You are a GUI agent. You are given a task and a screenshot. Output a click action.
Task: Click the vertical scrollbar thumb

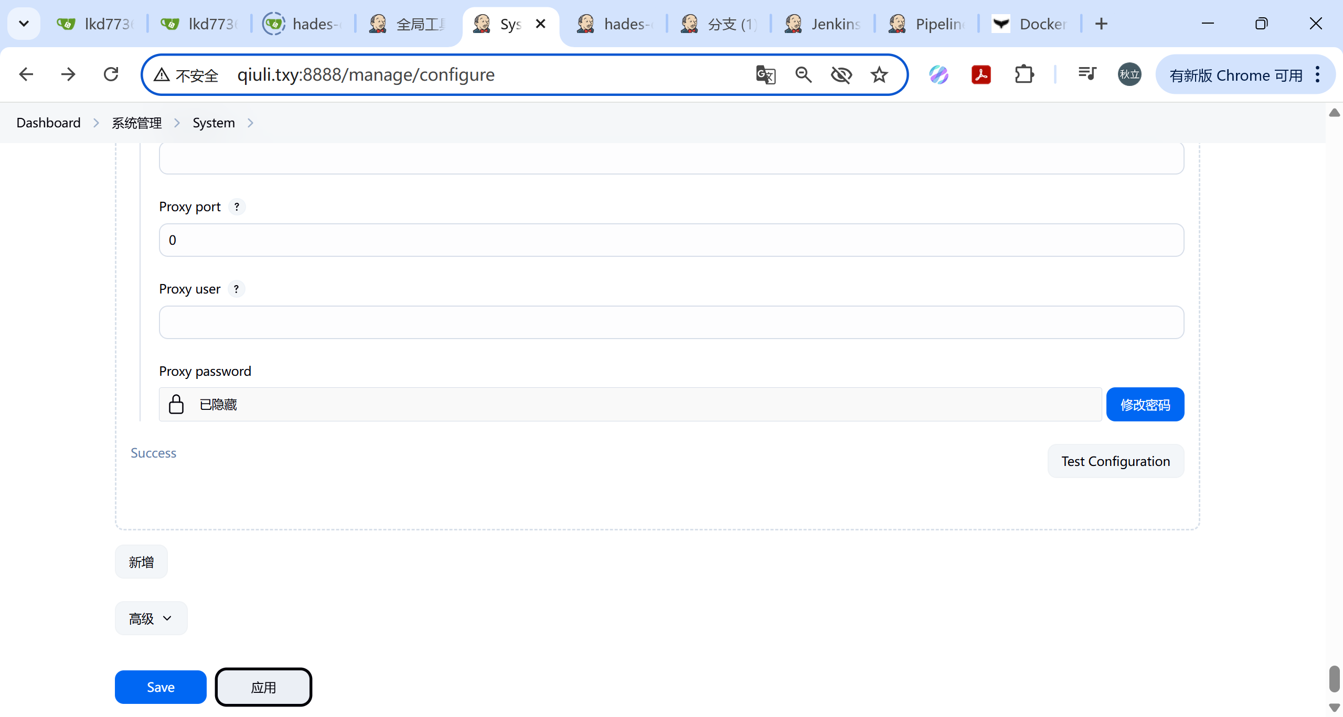pos(1334,679)
